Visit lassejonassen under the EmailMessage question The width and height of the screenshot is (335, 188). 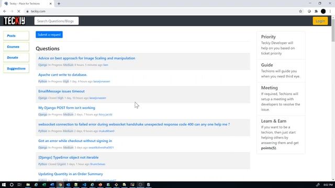click(x=98, y=98)
